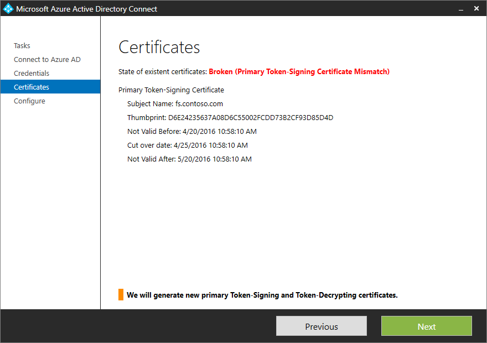Screen dimensions: 487x343
Task: Click the red Broken certificate mismatch status
Action: click(299, 72)
